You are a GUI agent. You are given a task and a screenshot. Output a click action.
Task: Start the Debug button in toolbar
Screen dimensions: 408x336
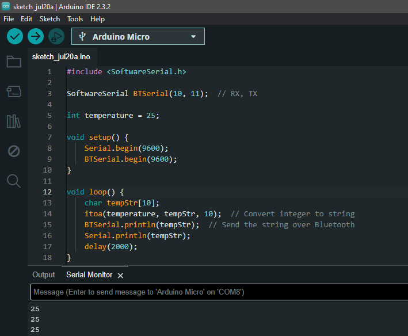coord(56,36)
